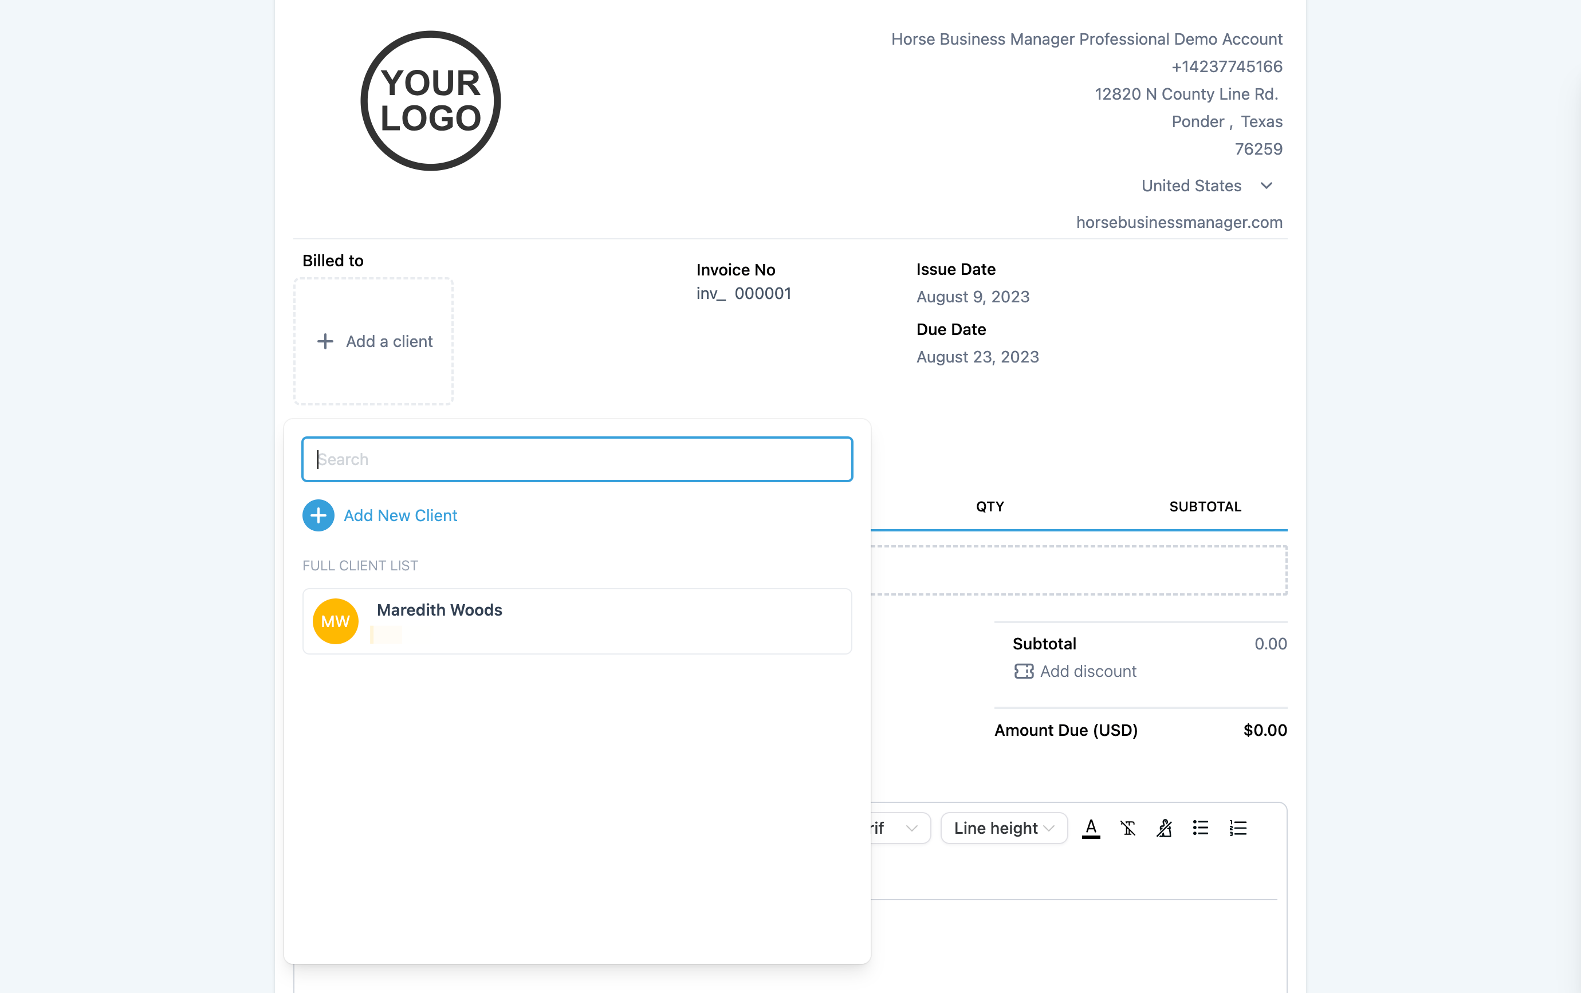Screen dimensions: 1581x993
Task: Edit the invoice number 000001
Action: click(763, 293)
